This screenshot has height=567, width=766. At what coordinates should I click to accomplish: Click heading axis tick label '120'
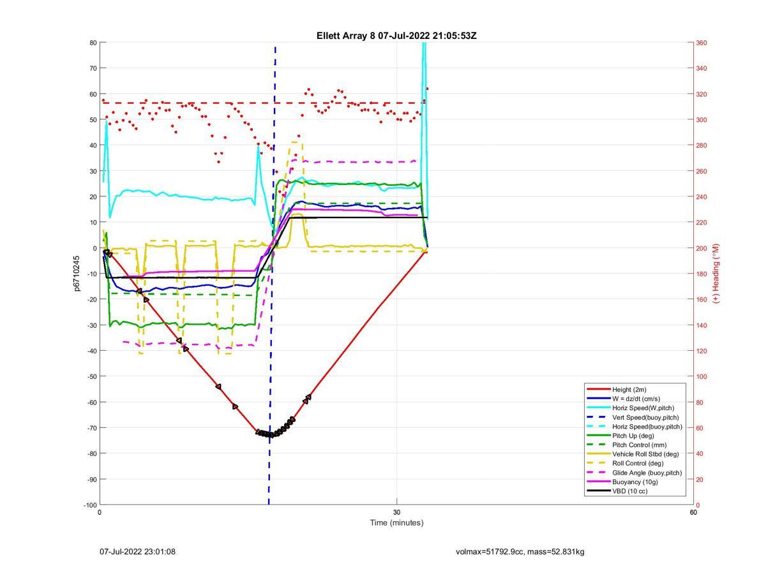point(702,351)
